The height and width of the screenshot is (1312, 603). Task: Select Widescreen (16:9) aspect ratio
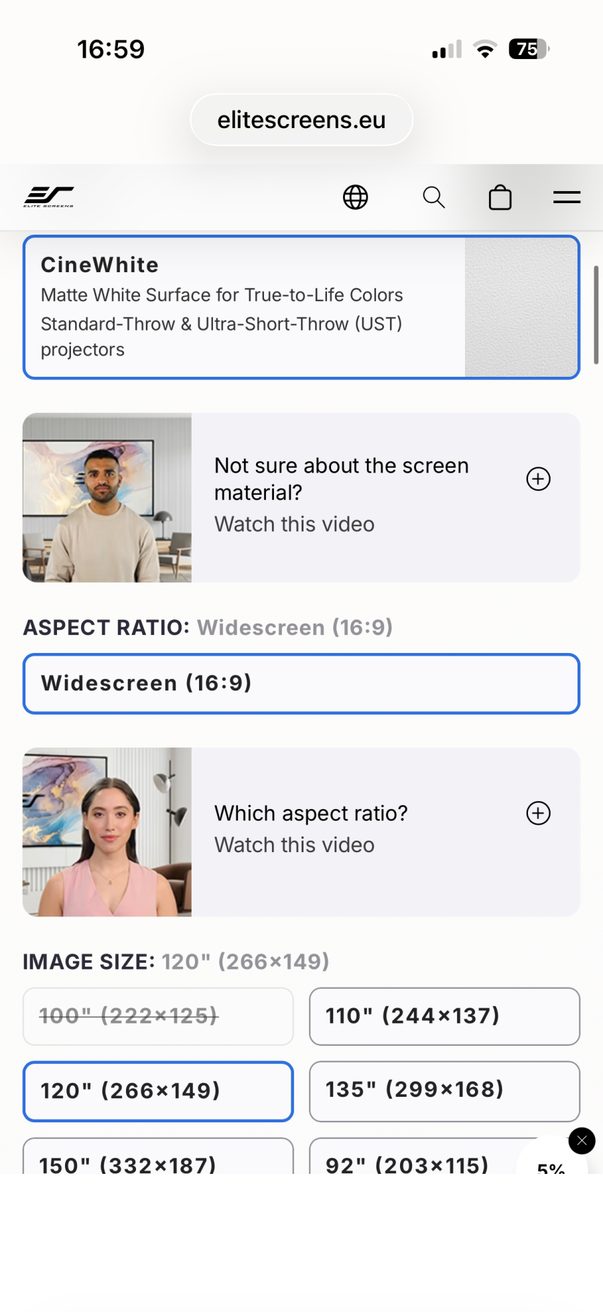[301, 684]
